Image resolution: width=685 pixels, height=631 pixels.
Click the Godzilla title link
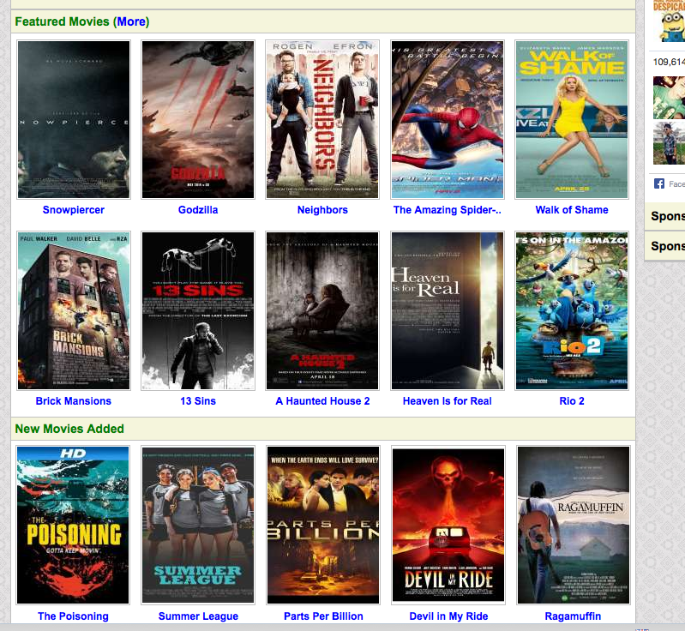[198, 210]
